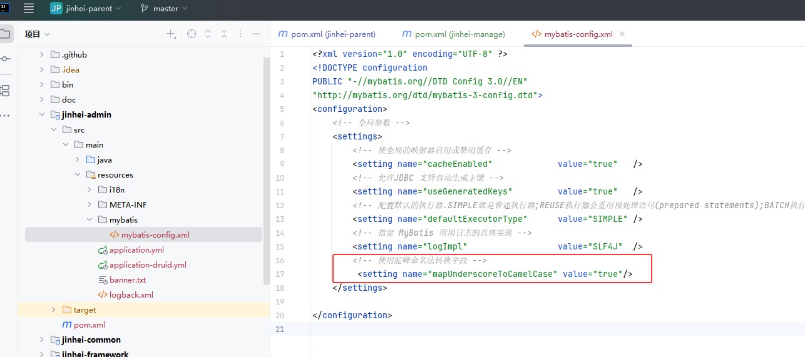Collapse the mybatis folder

pos(90,220)
